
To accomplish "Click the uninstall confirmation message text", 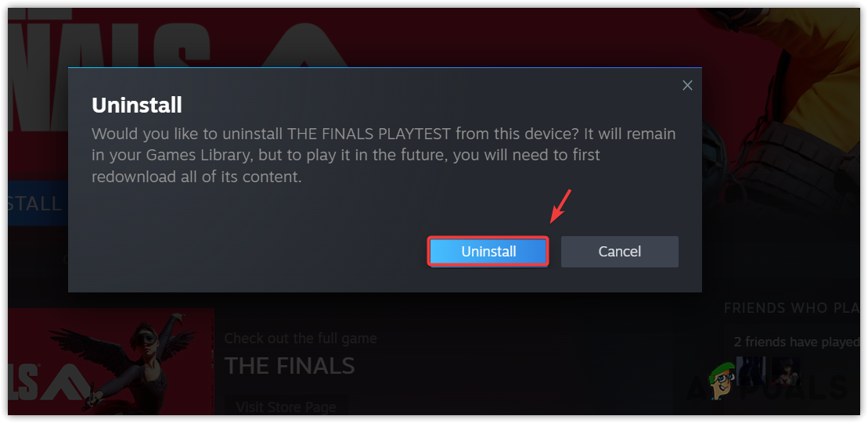I will 384,156.
